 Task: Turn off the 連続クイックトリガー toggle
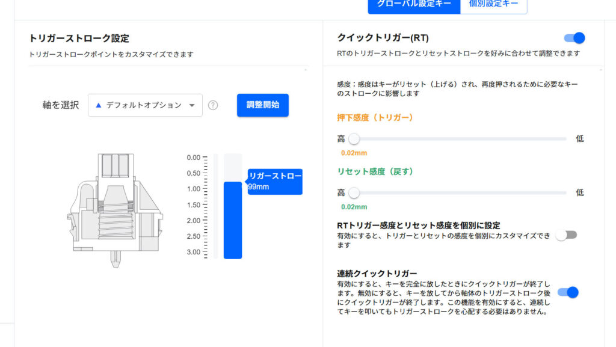[x=568, y=292]
